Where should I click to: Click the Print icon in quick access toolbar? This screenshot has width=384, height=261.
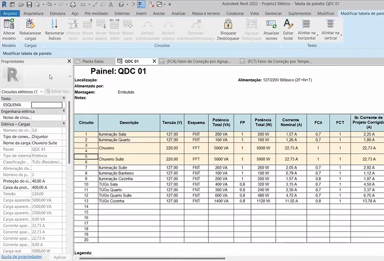[x=73, y=5]
